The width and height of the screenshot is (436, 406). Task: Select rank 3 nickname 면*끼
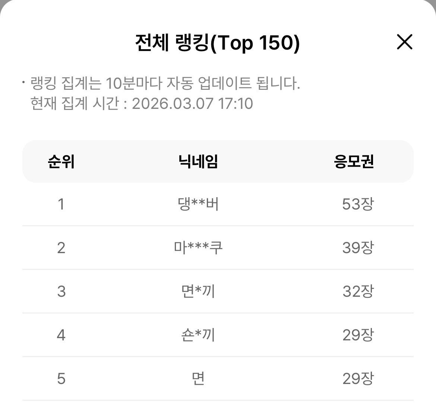pyautogui.click(x=198, y=291)
